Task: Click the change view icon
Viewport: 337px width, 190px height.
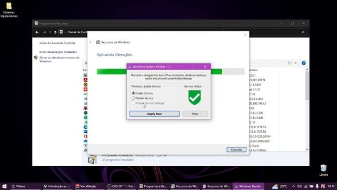Action: (x=290, y=63)
